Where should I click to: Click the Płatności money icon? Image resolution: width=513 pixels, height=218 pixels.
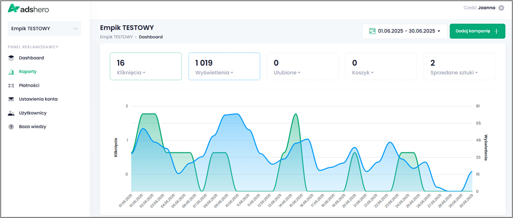pos(11,85)
